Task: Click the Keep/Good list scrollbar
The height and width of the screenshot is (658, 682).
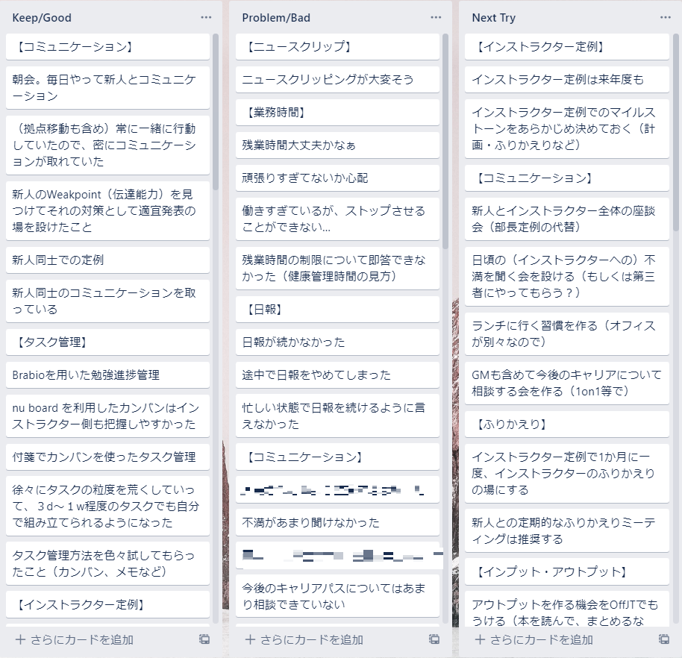Action: pyautogui.click(x=216, y=112)
